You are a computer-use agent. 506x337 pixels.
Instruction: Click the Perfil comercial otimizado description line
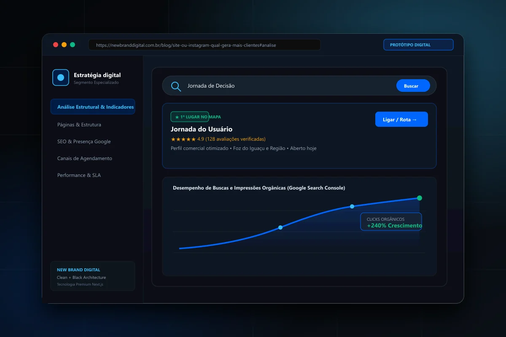243,148
